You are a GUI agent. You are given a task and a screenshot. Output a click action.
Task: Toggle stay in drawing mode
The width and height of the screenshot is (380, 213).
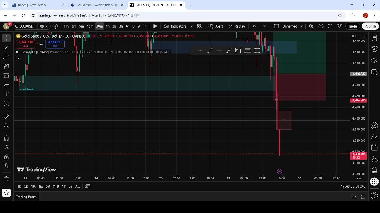coord(6,148)
